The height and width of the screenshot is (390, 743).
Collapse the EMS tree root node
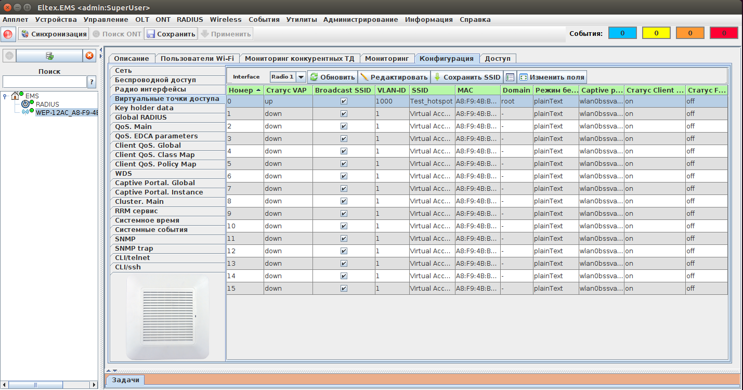point(5,96)
